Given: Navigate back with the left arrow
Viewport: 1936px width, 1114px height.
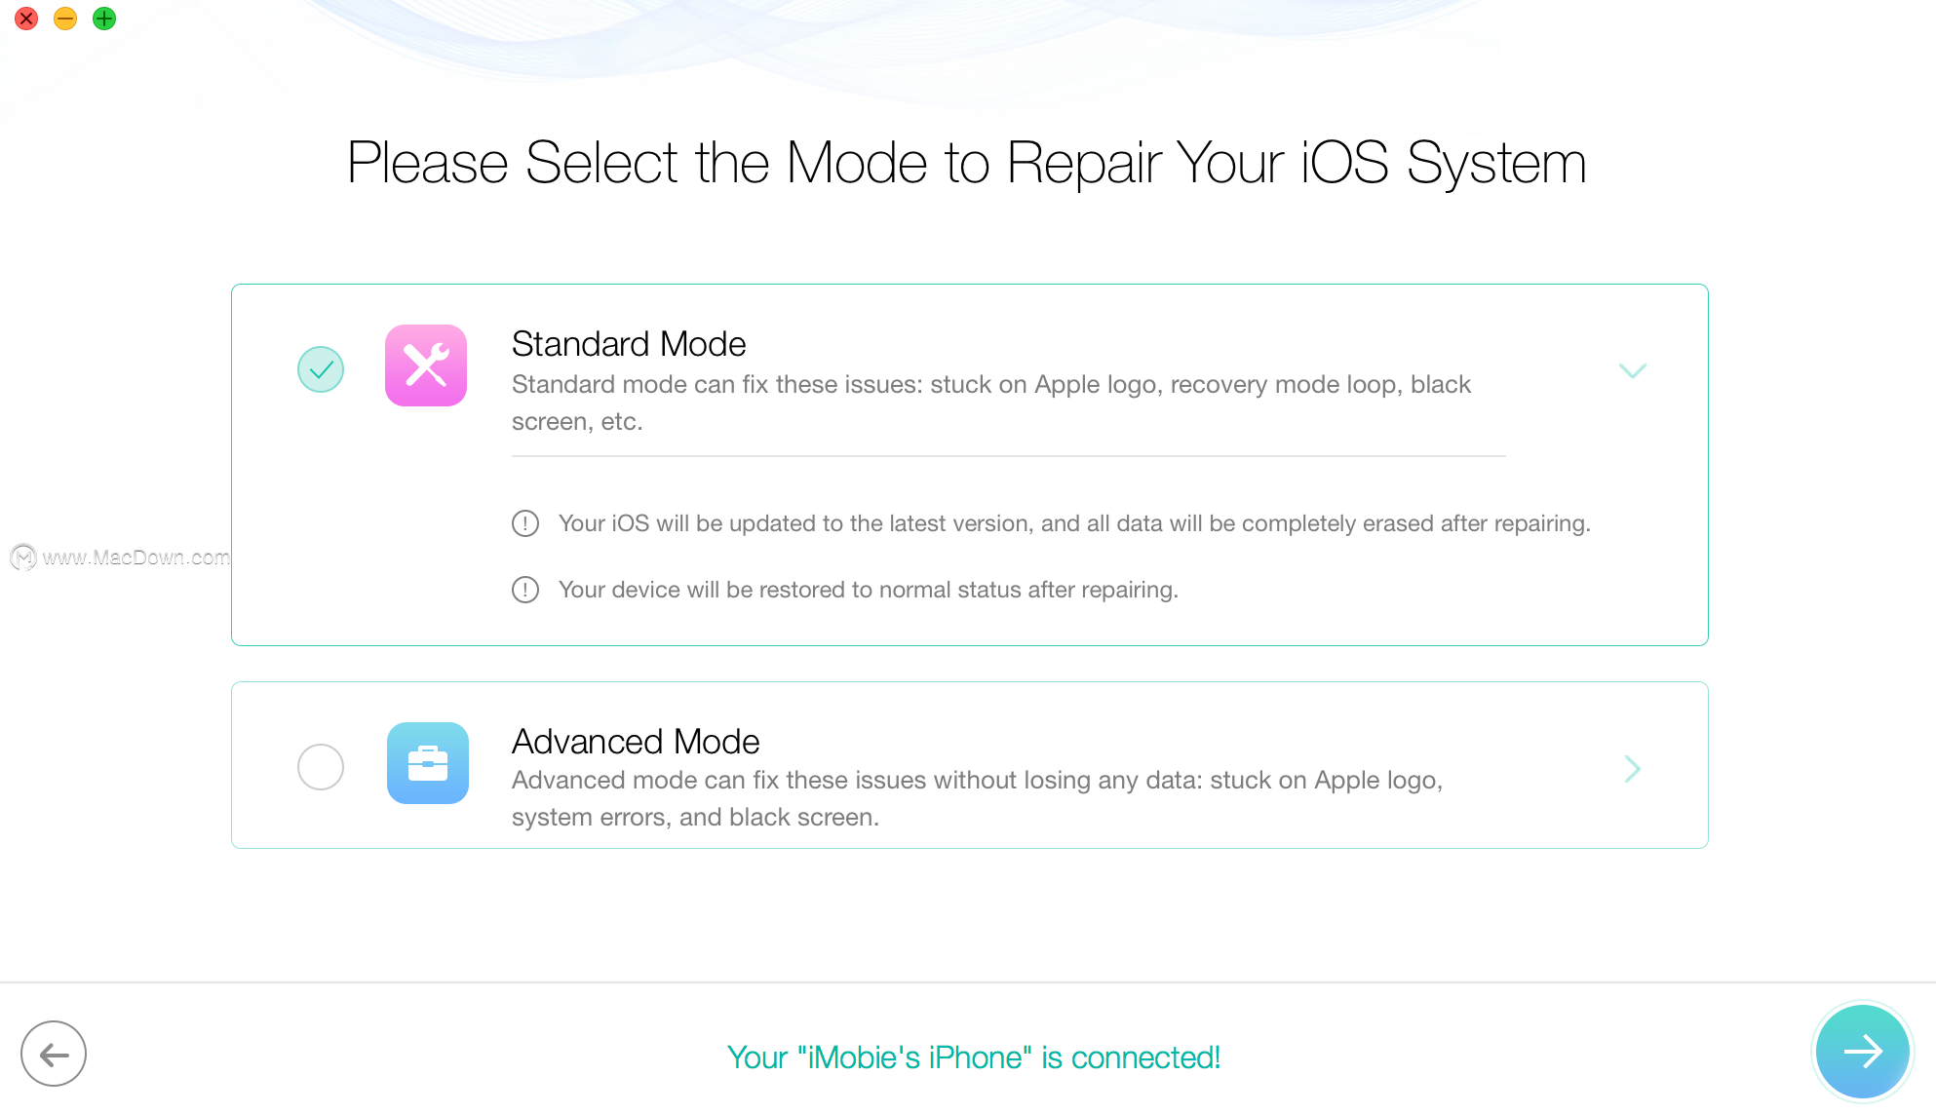Looking at the screenshot, I should tap(54, 1053).
